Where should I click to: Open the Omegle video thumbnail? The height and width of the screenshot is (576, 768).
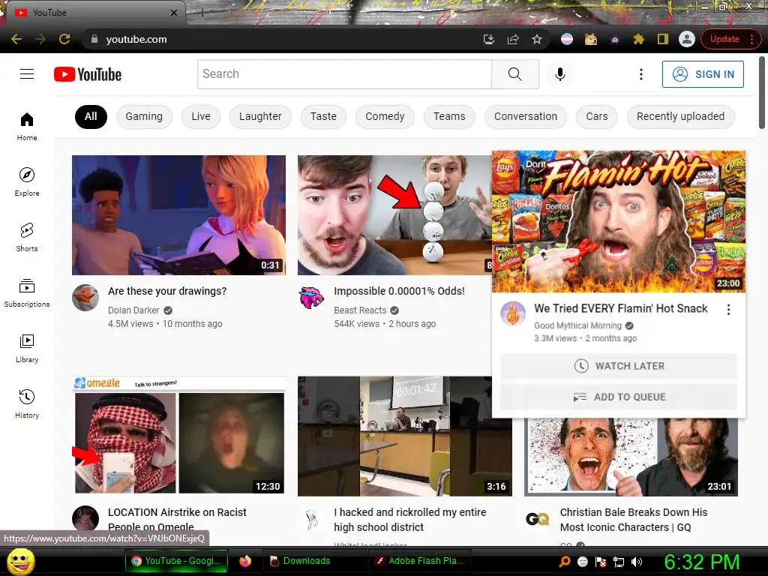178,436
